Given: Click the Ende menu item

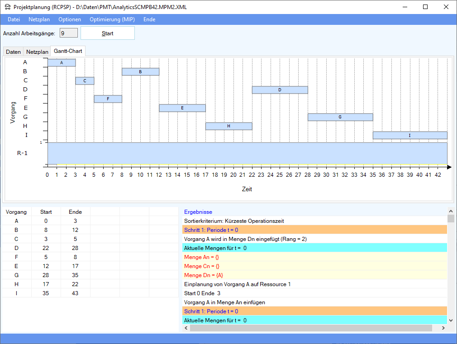Looking at the screenshot, I should [149, 19].
